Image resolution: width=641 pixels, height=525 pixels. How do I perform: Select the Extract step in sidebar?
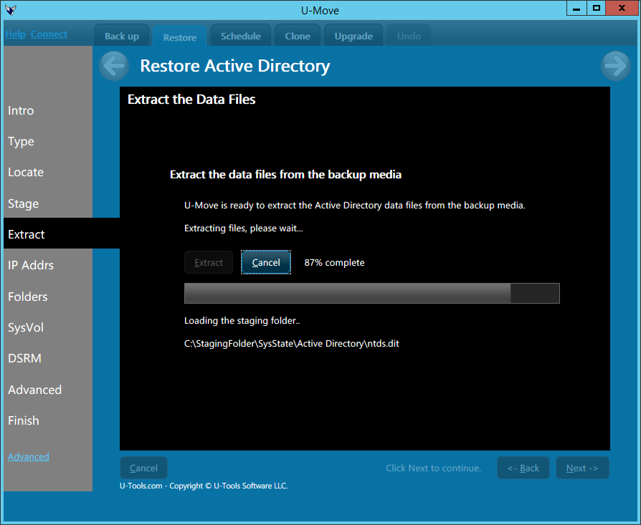pos(26,234)
